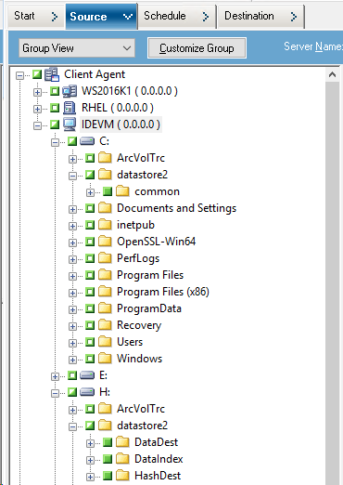Switch to the Schedule tab
343x485 pixels.
[177, 16]
